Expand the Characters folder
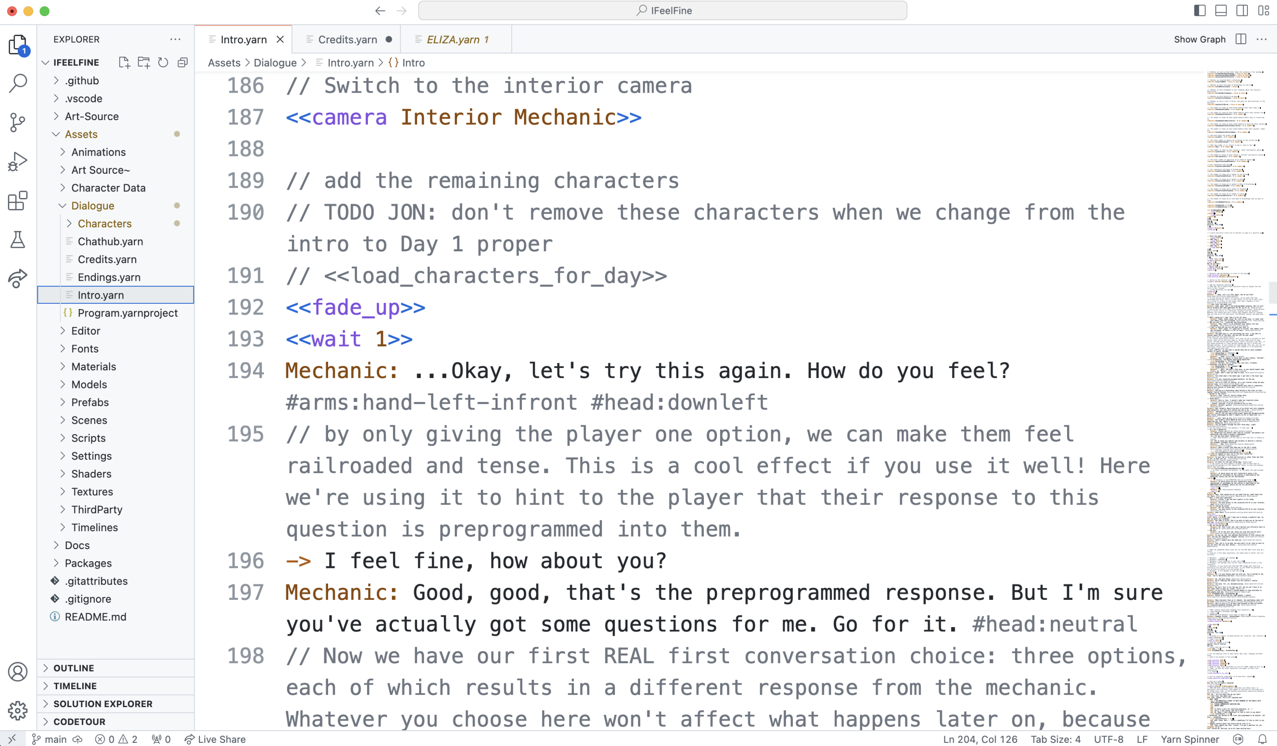 coord(104,223)
